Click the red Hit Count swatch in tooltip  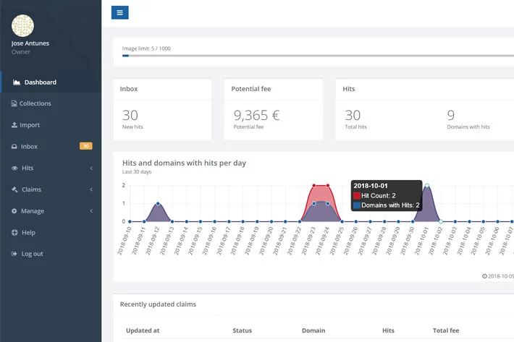pyautogui.click(x=357, y=196)
